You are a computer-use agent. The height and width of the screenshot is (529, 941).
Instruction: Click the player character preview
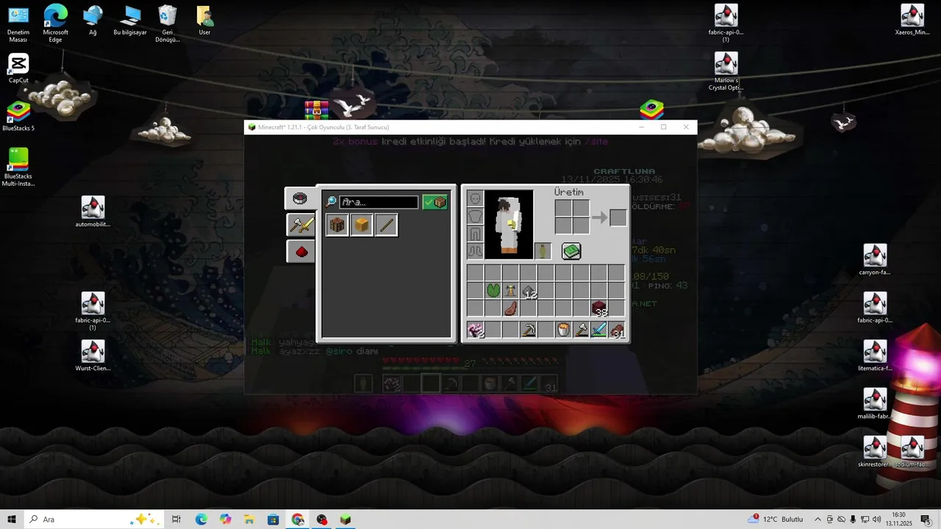[509, 225]
